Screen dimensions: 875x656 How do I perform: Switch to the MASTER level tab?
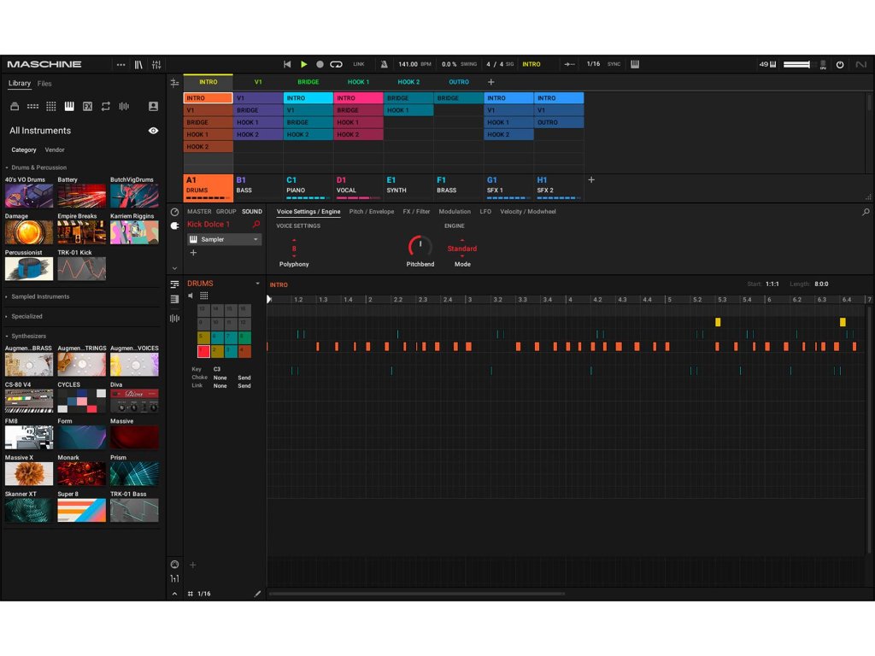pos(199,212)
